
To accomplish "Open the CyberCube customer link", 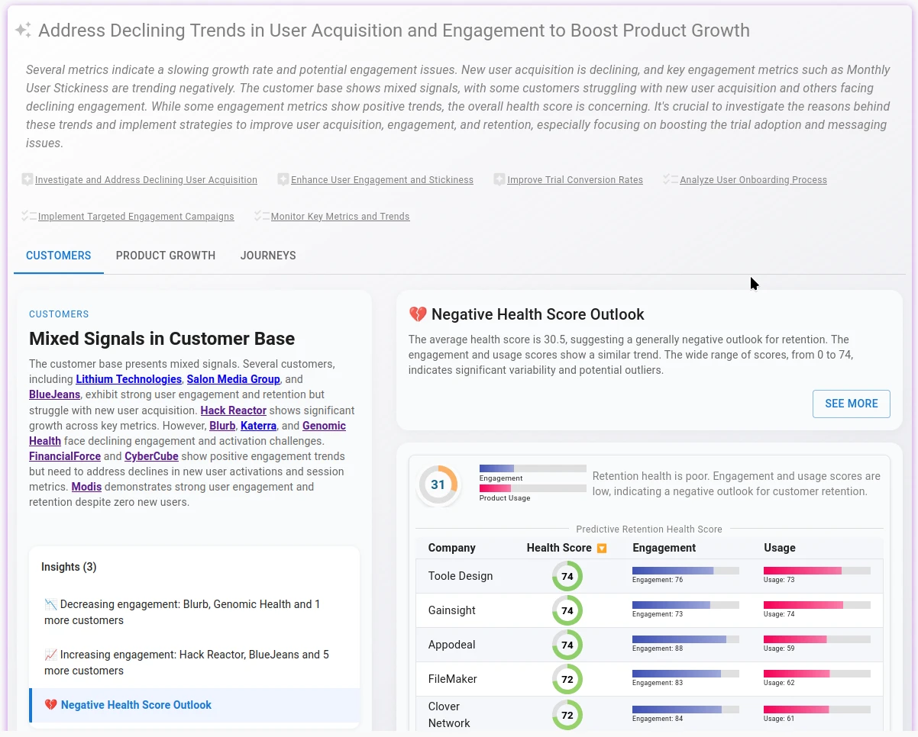I will click(151, 456).
